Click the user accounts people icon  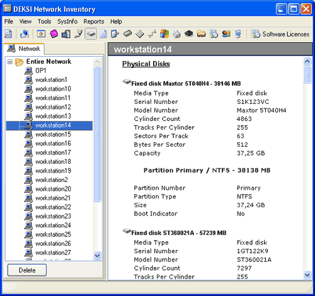coord(226,34)
